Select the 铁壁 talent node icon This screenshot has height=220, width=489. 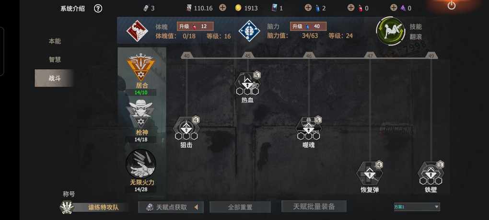pos(431,173)
